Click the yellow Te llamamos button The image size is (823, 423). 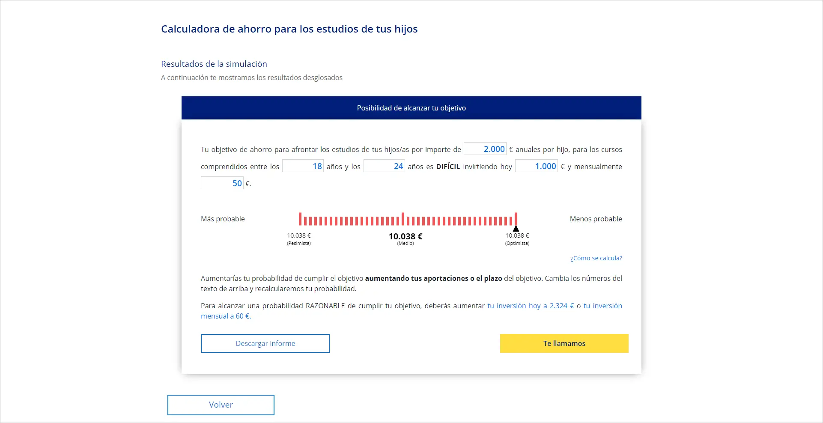tap(564, 343)
